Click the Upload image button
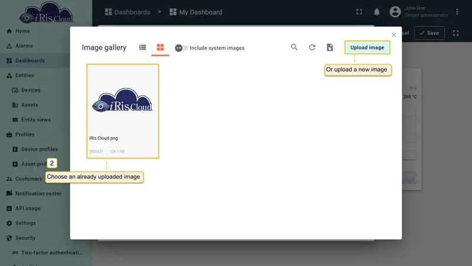472x266 pixels. [367, 47]
